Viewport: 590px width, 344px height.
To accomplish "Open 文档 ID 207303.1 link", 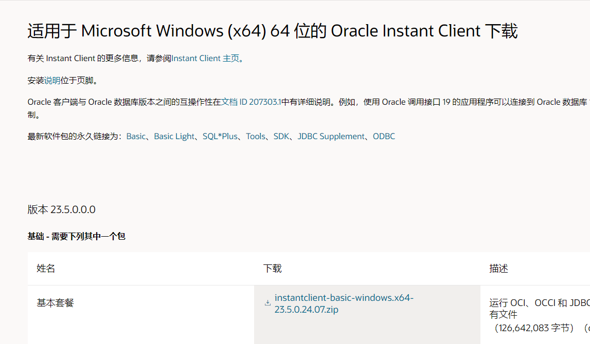I will (x=251, y=102).
